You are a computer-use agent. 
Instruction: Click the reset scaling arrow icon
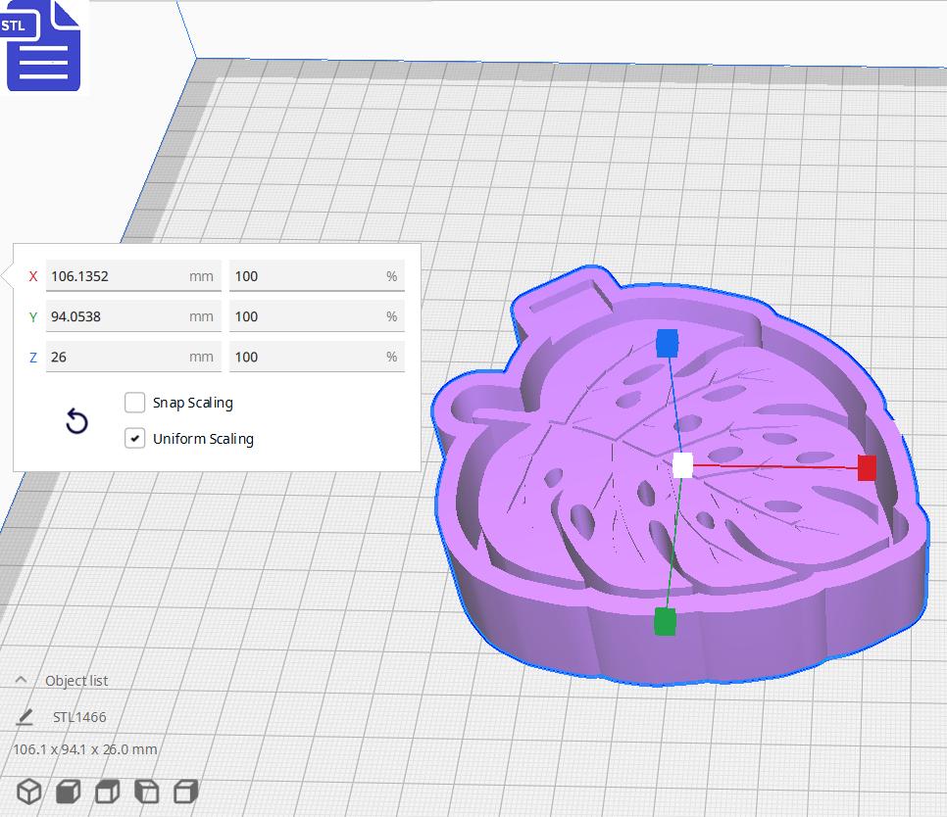point(76,420)
